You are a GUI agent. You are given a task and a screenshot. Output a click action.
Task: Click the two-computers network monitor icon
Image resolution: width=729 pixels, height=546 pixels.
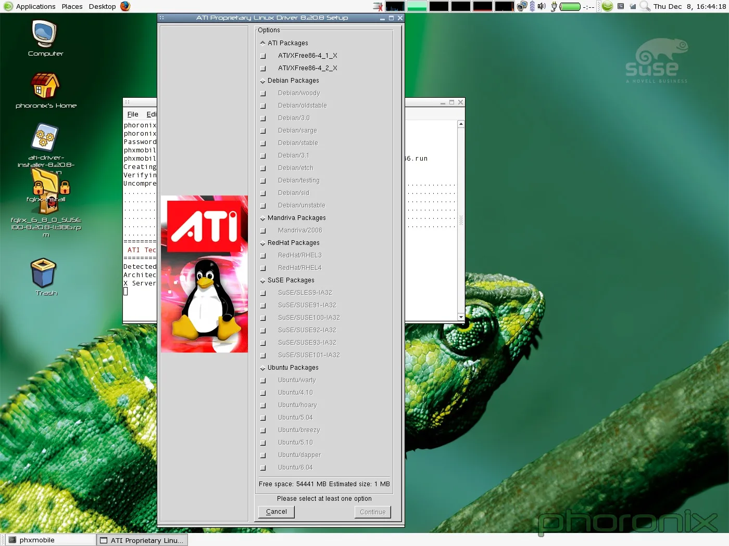pos(522,6)
